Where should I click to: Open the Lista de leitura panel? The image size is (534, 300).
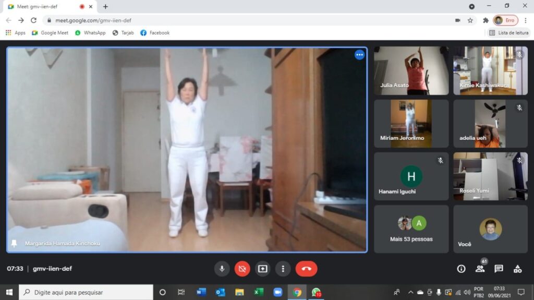coord(509,33)
